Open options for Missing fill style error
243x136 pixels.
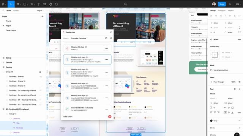pos(107,48)
